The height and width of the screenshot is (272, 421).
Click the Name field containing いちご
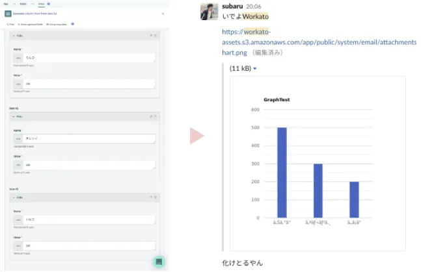click(89, 219)
